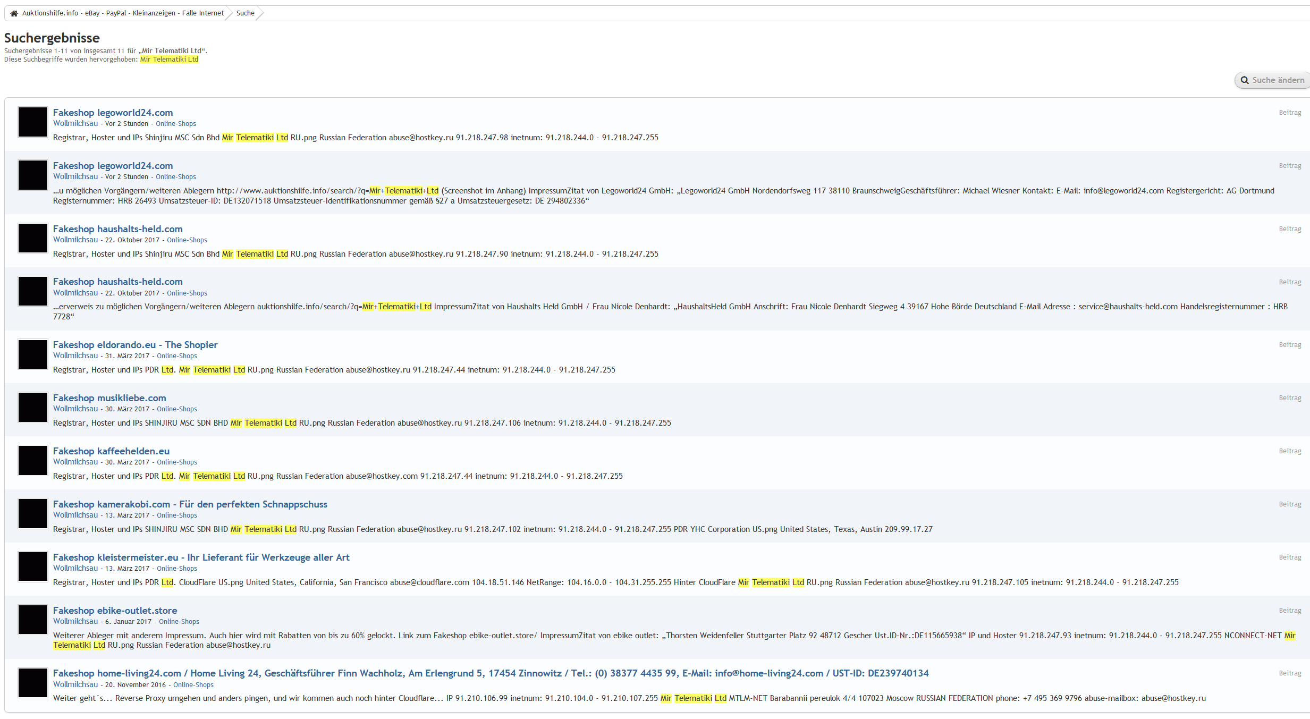Screen dimensions: 1310x719
Task: Click avatar beside eldorando.eu result
Action: (33, 354)
